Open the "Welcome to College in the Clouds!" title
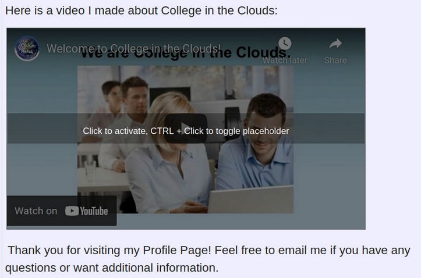 click(x=134, y=48)
